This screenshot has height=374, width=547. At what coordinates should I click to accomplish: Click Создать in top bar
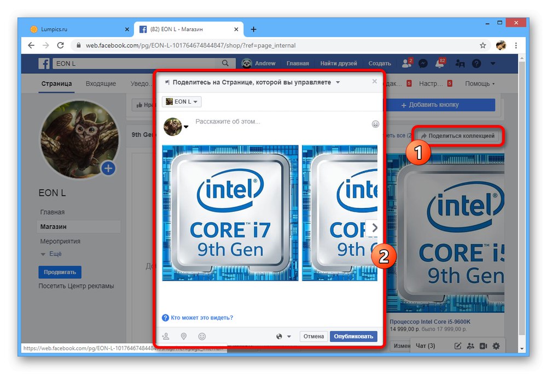380,63
